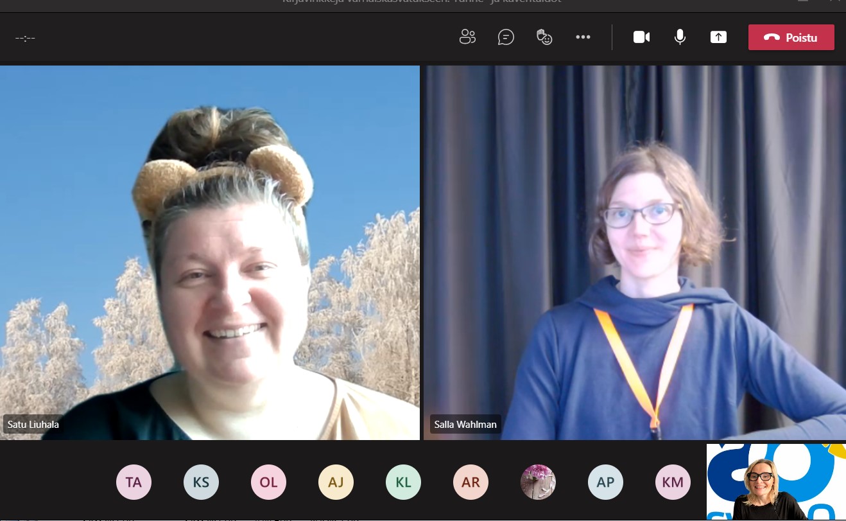This screenshot has height=521, width=846.
Task: Click the raise hand reactions icon
Action: pos(544,37)
